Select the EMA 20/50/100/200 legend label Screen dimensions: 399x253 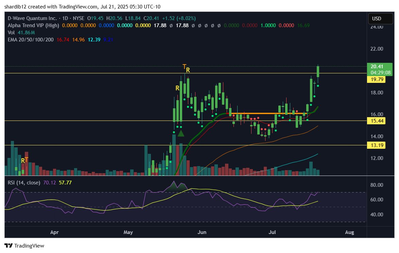[31, 40]
